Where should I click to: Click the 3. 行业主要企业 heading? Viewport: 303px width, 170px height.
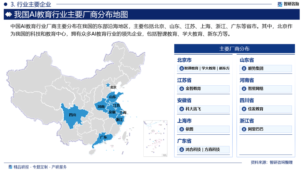(31, 4)
